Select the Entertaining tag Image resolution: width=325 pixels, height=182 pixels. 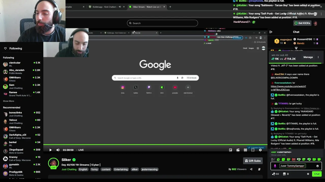121,169
